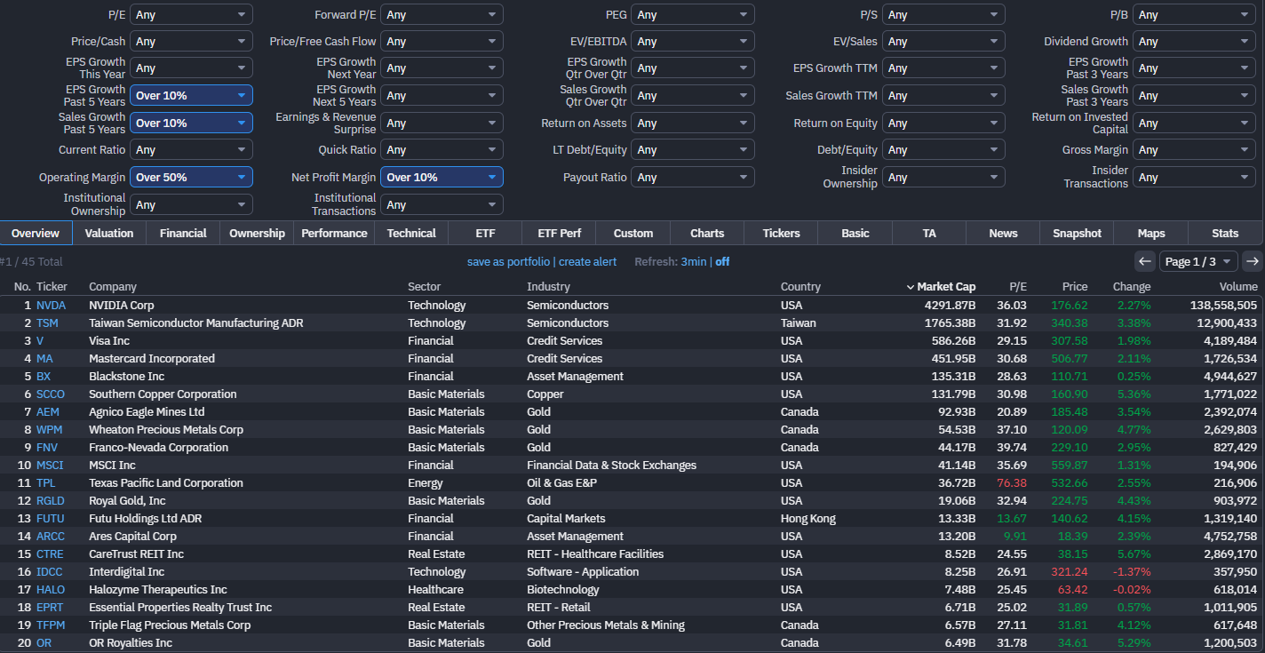
Task: Open the P/B filter dropdown
Action: pyautogui.click(x=1194, y=15)
